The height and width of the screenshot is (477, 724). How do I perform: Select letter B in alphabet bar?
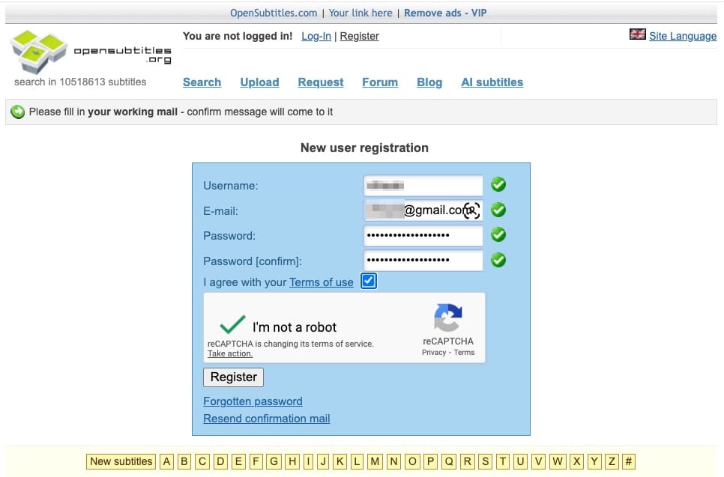(184, 461)
